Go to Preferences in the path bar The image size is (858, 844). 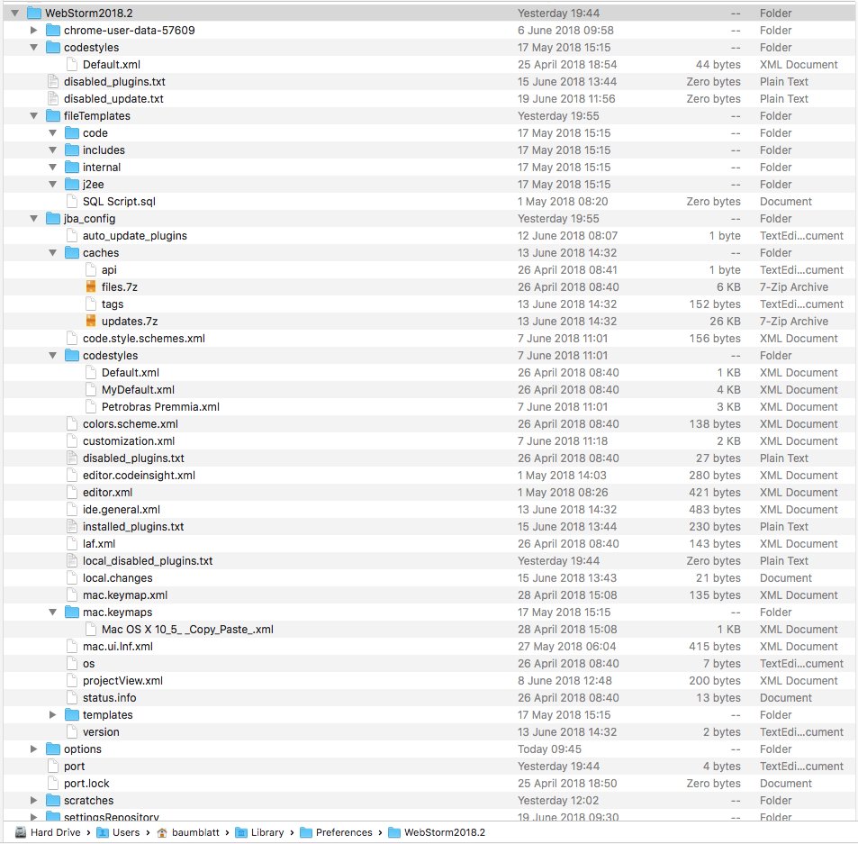[x=344, y=832]
